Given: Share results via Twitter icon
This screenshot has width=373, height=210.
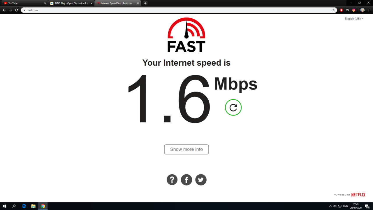Looking at the screenshot, I should tap(201, 180).
